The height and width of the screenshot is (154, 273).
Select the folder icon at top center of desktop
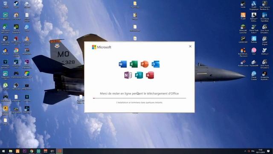135,5
